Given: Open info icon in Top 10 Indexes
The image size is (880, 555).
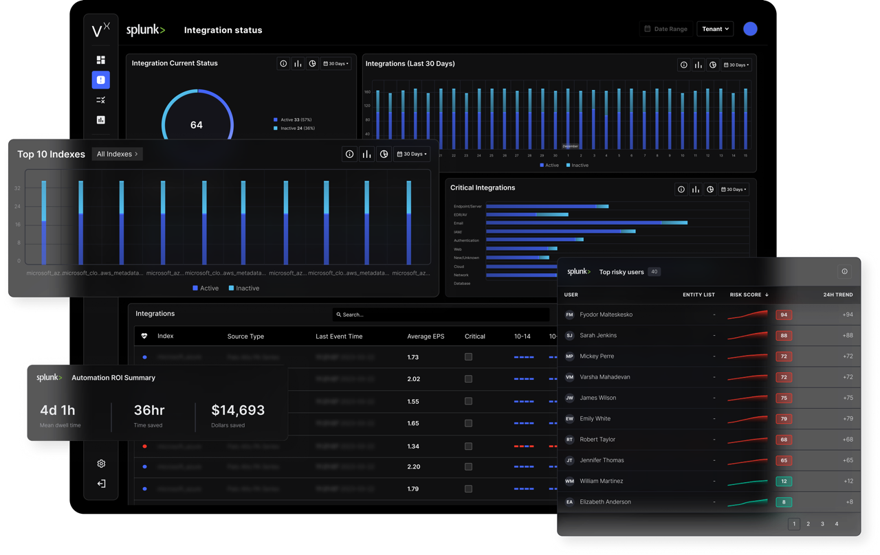Looking at the screenshot, I should 349,154.
